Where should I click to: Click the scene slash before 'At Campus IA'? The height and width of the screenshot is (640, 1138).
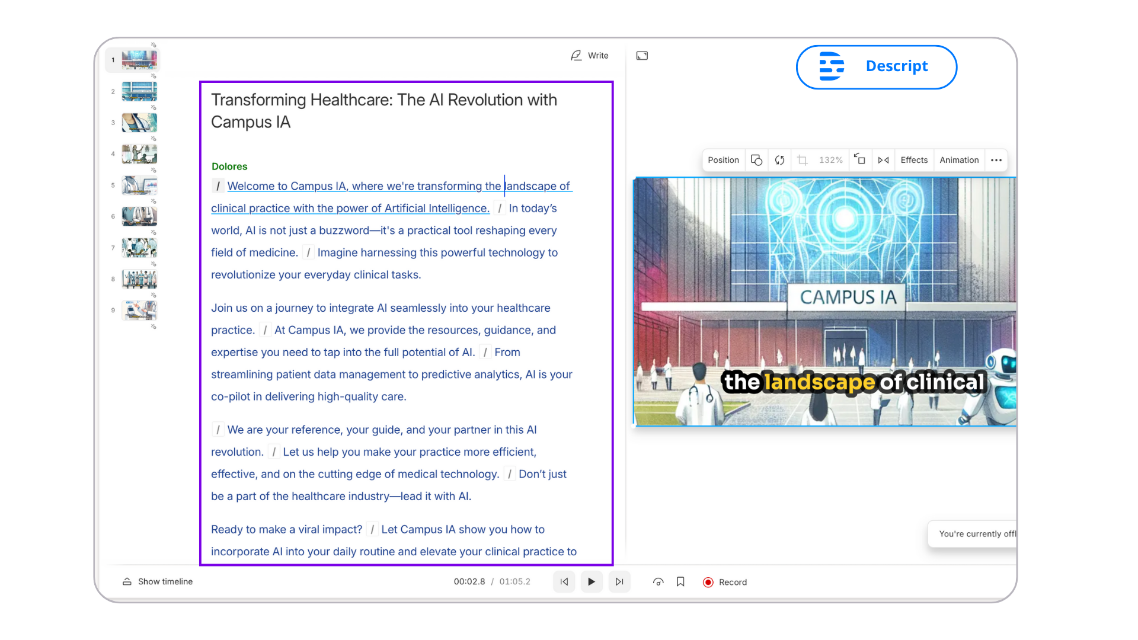265,330
